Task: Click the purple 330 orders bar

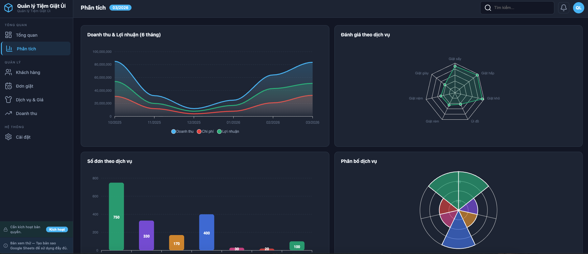Action: [x=146, y=235]
